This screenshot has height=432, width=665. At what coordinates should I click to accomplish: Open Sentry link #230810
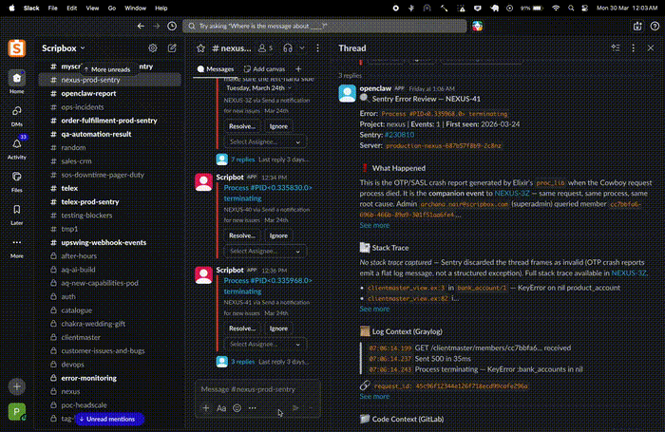(399, 135)
